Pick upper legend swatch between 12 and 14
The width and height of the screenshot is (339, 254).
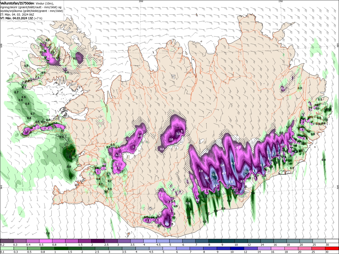[x=254, y=241]
